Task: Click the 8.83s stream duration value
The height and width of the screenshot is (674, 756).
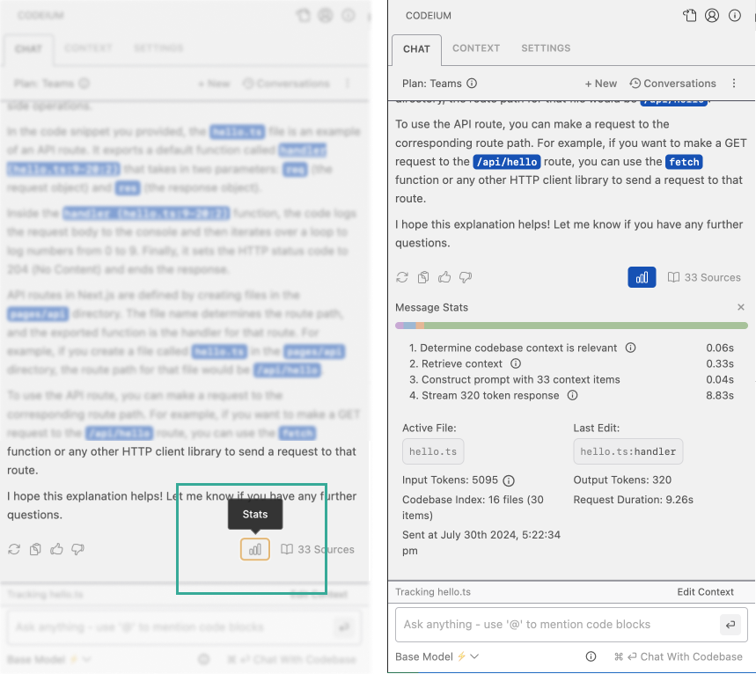Action: [720, 395]
